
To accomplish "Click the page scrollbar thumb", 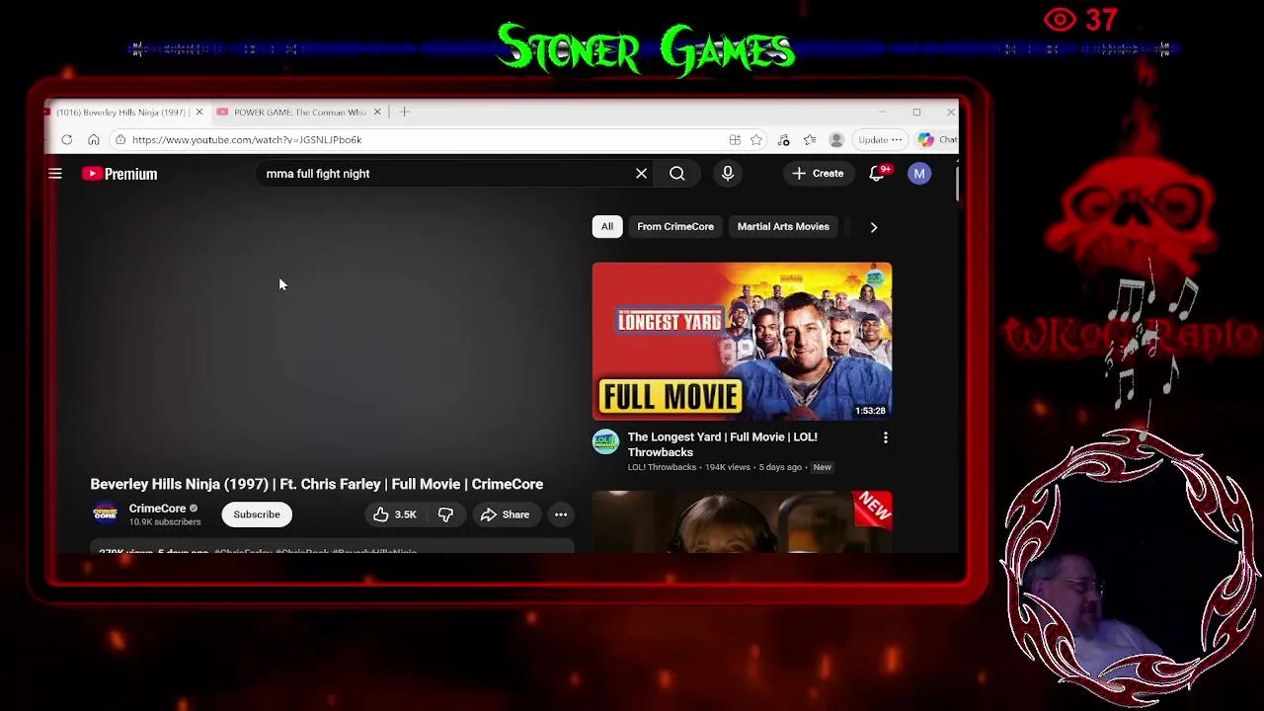I will point(957,184).
